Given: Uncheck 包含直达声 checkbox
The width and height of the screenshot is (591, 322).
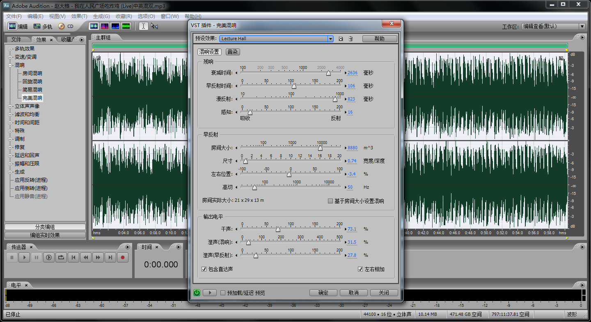Looking at the screenshot, I should pyautogui.click(x=204, y=269).
